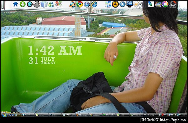This screenshot has width=188, height=123.
Task: Switch to the Firefox window in taskbar
Action: 82,115
